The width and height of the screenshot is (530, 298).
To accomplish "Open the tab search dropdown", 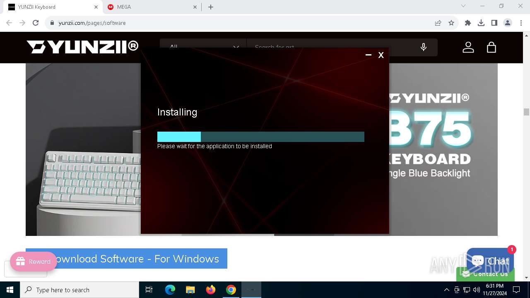I will click(x=463, y=6).
